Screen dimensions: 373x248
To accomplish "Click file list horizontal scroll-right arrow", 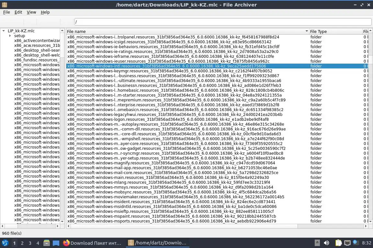I will point(366,226).
